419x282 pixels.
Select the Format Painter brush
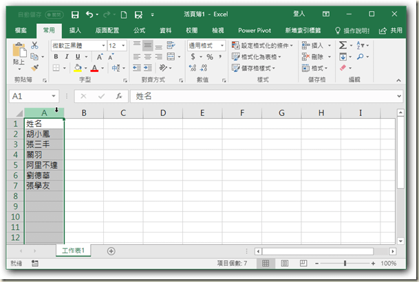[x=34, y=68]
